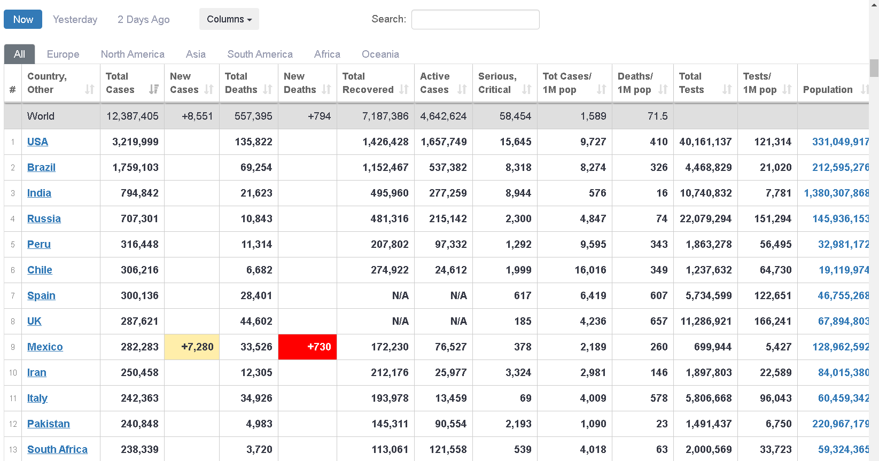Click World new cases +8,551
Image resolution: width=879 pixels, height=461 pixels.
(197, 116)
